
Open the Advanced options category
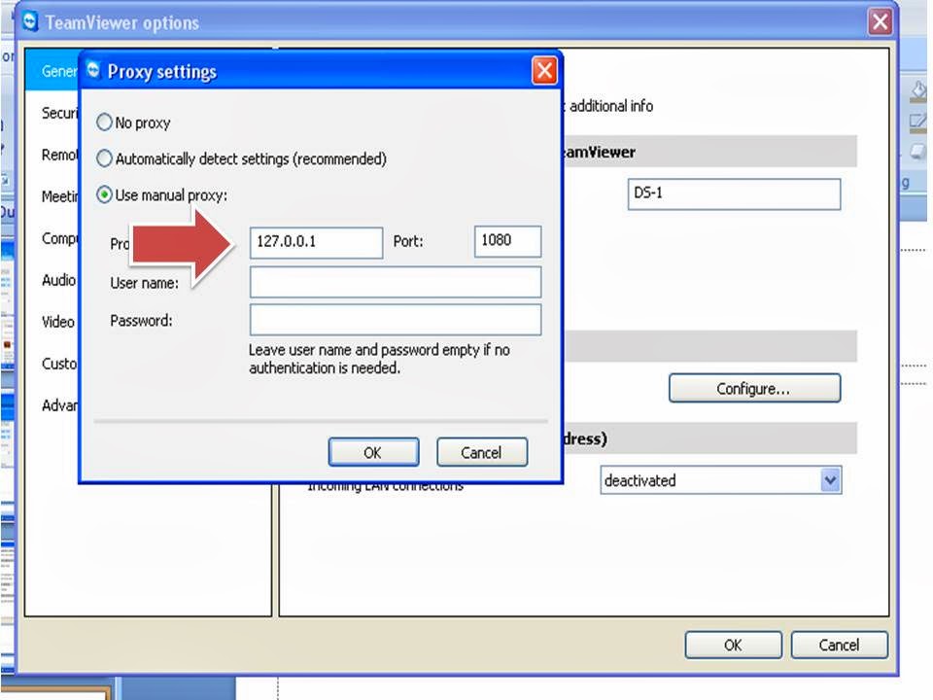click(52, 404)
